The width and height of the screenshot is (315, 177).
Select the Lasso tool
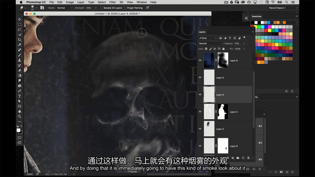tap(19, 29)
